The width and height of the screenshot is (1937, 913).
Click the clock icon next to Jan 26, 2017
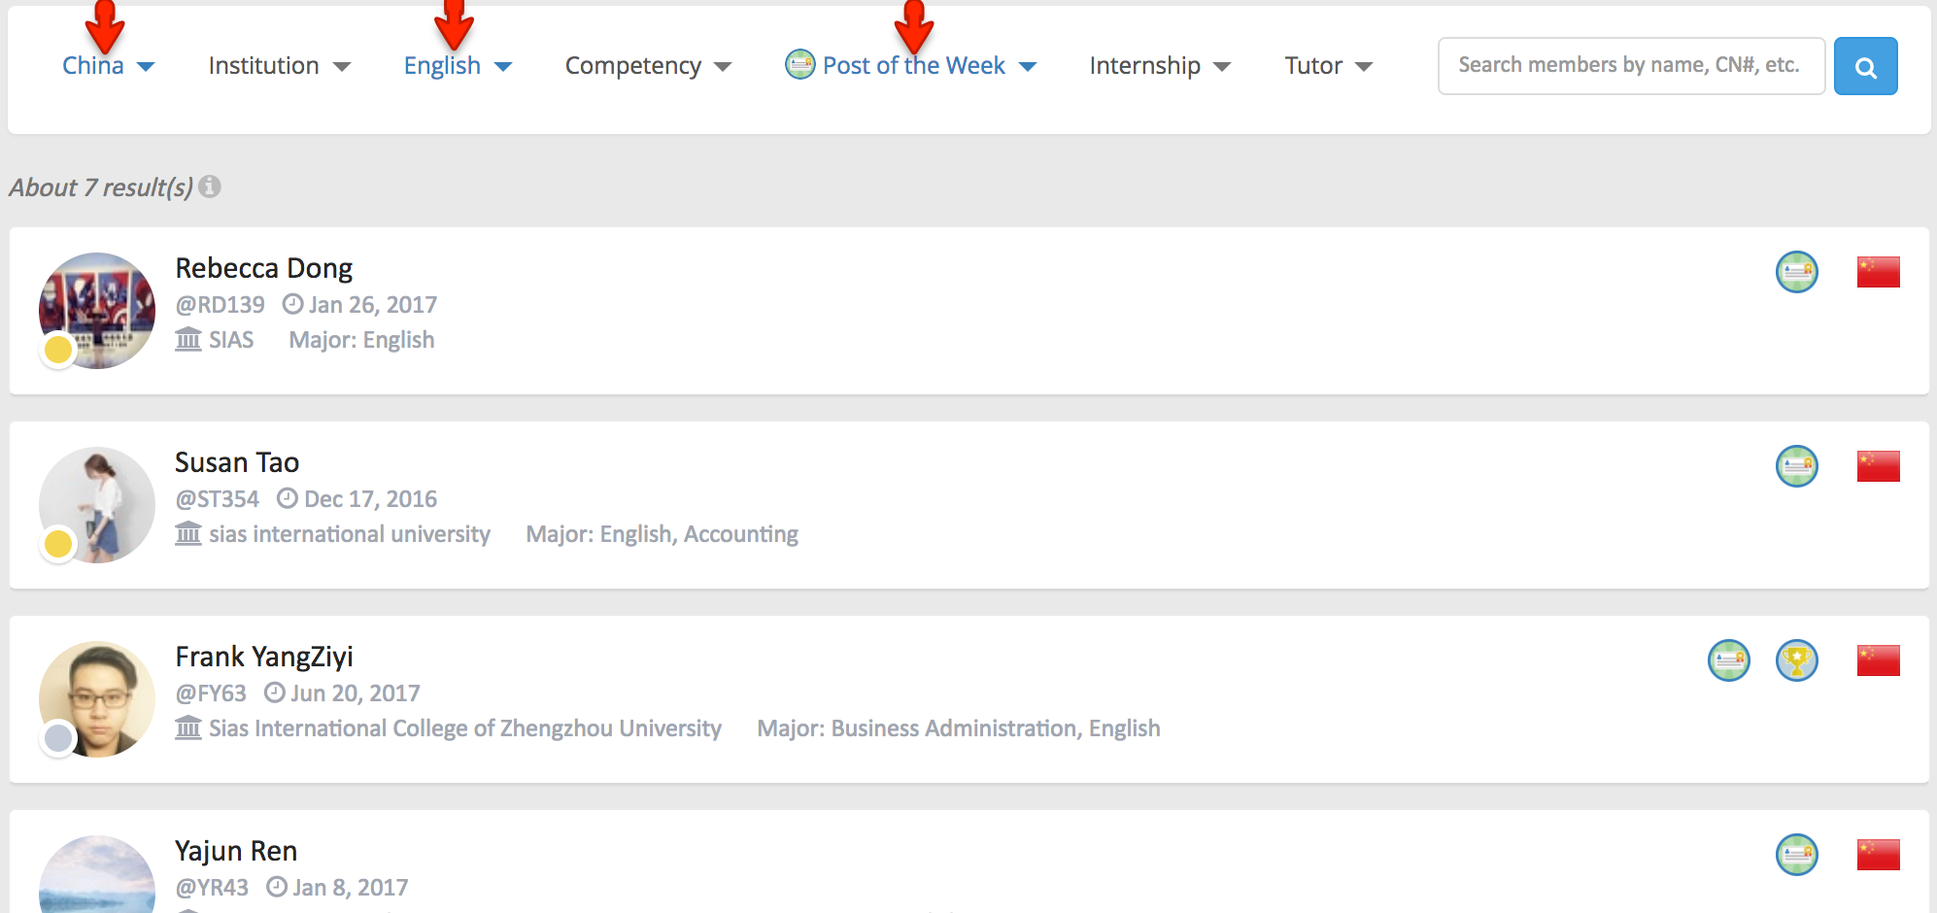292,304
